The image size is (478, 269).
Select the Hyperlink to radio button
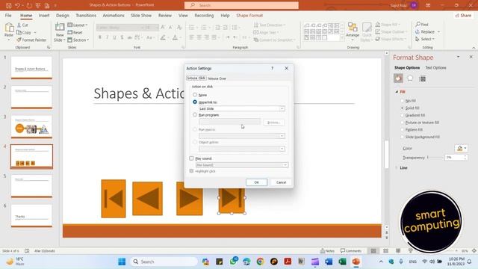(x=195, y=102)
